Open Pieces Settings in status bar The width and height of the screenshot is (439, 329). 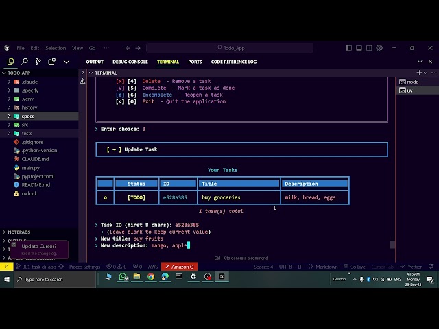click(x=84, y=267)
